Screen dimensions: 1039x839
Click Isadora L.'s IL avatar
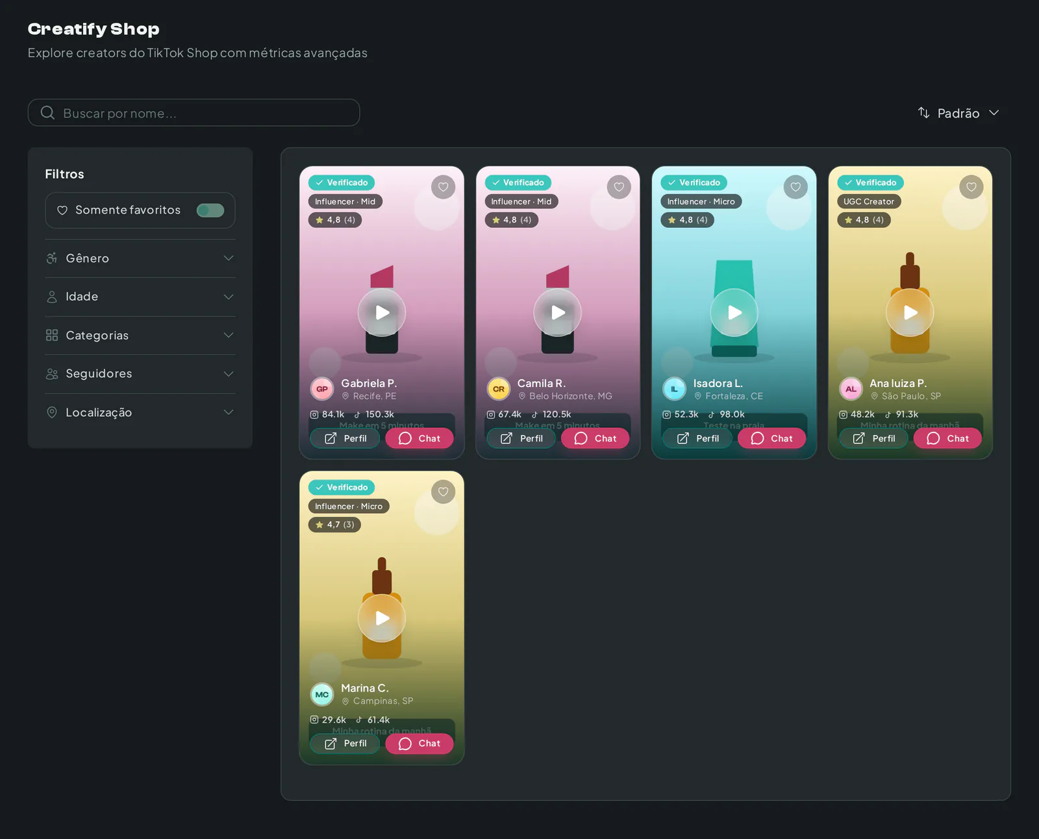(674, 389)
